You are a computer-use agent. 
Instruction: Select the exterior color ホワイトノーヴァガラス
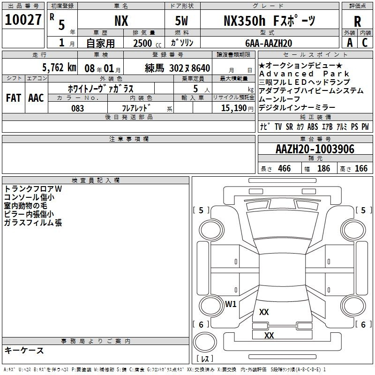tap(101, 89)
